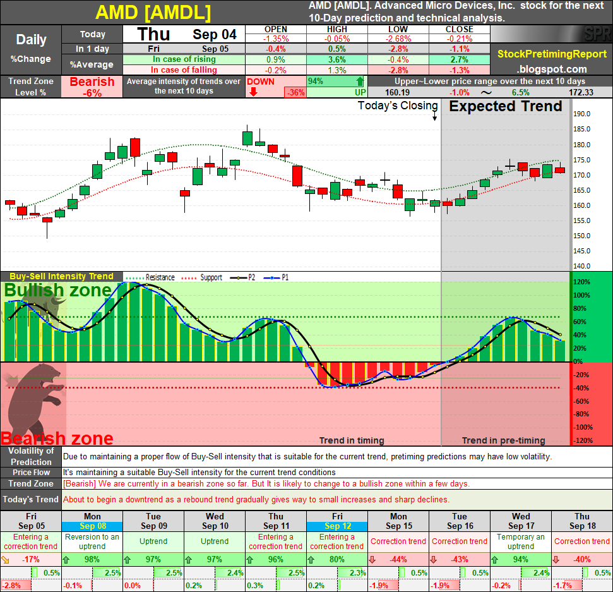Image resolution: width=613 pixels, height=592 pixels.
Task: Select the Fri Sep 05 forecast column header
Action: coord(31,522)
